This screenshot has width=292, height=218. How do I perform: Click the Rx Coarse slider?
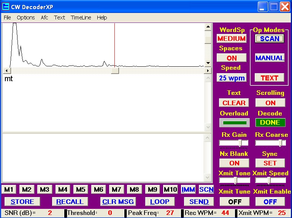pyautogui.click(x=270, y=143)
